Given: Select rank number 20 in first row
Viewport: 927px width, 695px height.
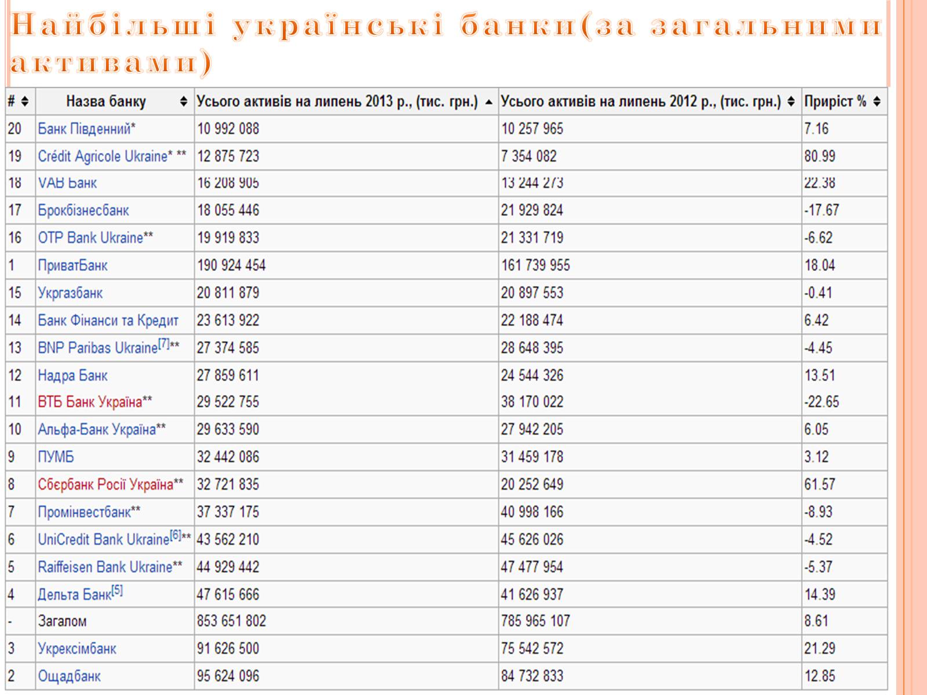Looking at the screenshot, I should point(14,129).
